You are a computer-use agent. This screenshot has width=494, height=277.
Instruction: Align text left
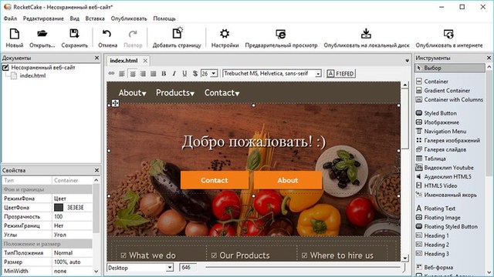[122, 74]
